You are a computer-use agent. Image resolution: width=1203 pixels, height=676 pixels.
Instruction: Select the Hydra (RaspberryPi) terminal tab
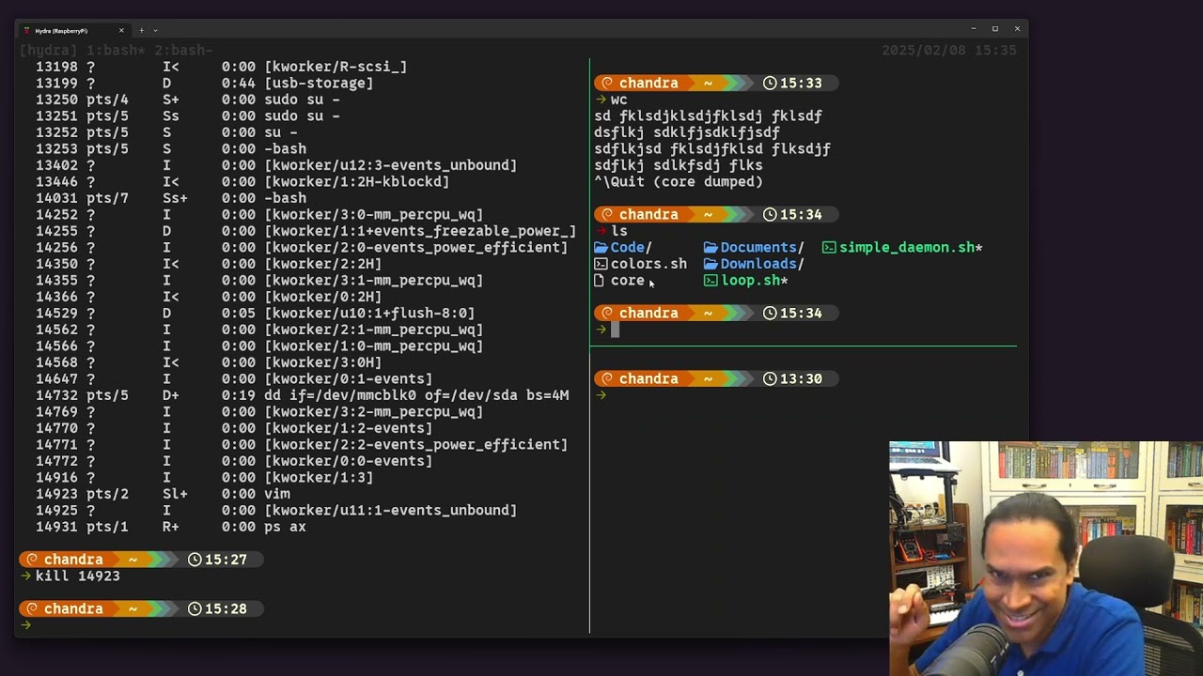tap(75, 30)
